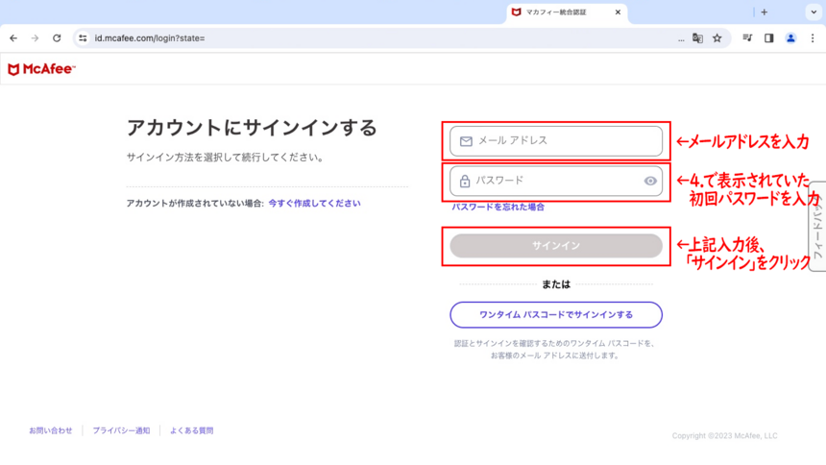
Task: Close the マカフィー統合認証 tab
Action: pos(618,12)
